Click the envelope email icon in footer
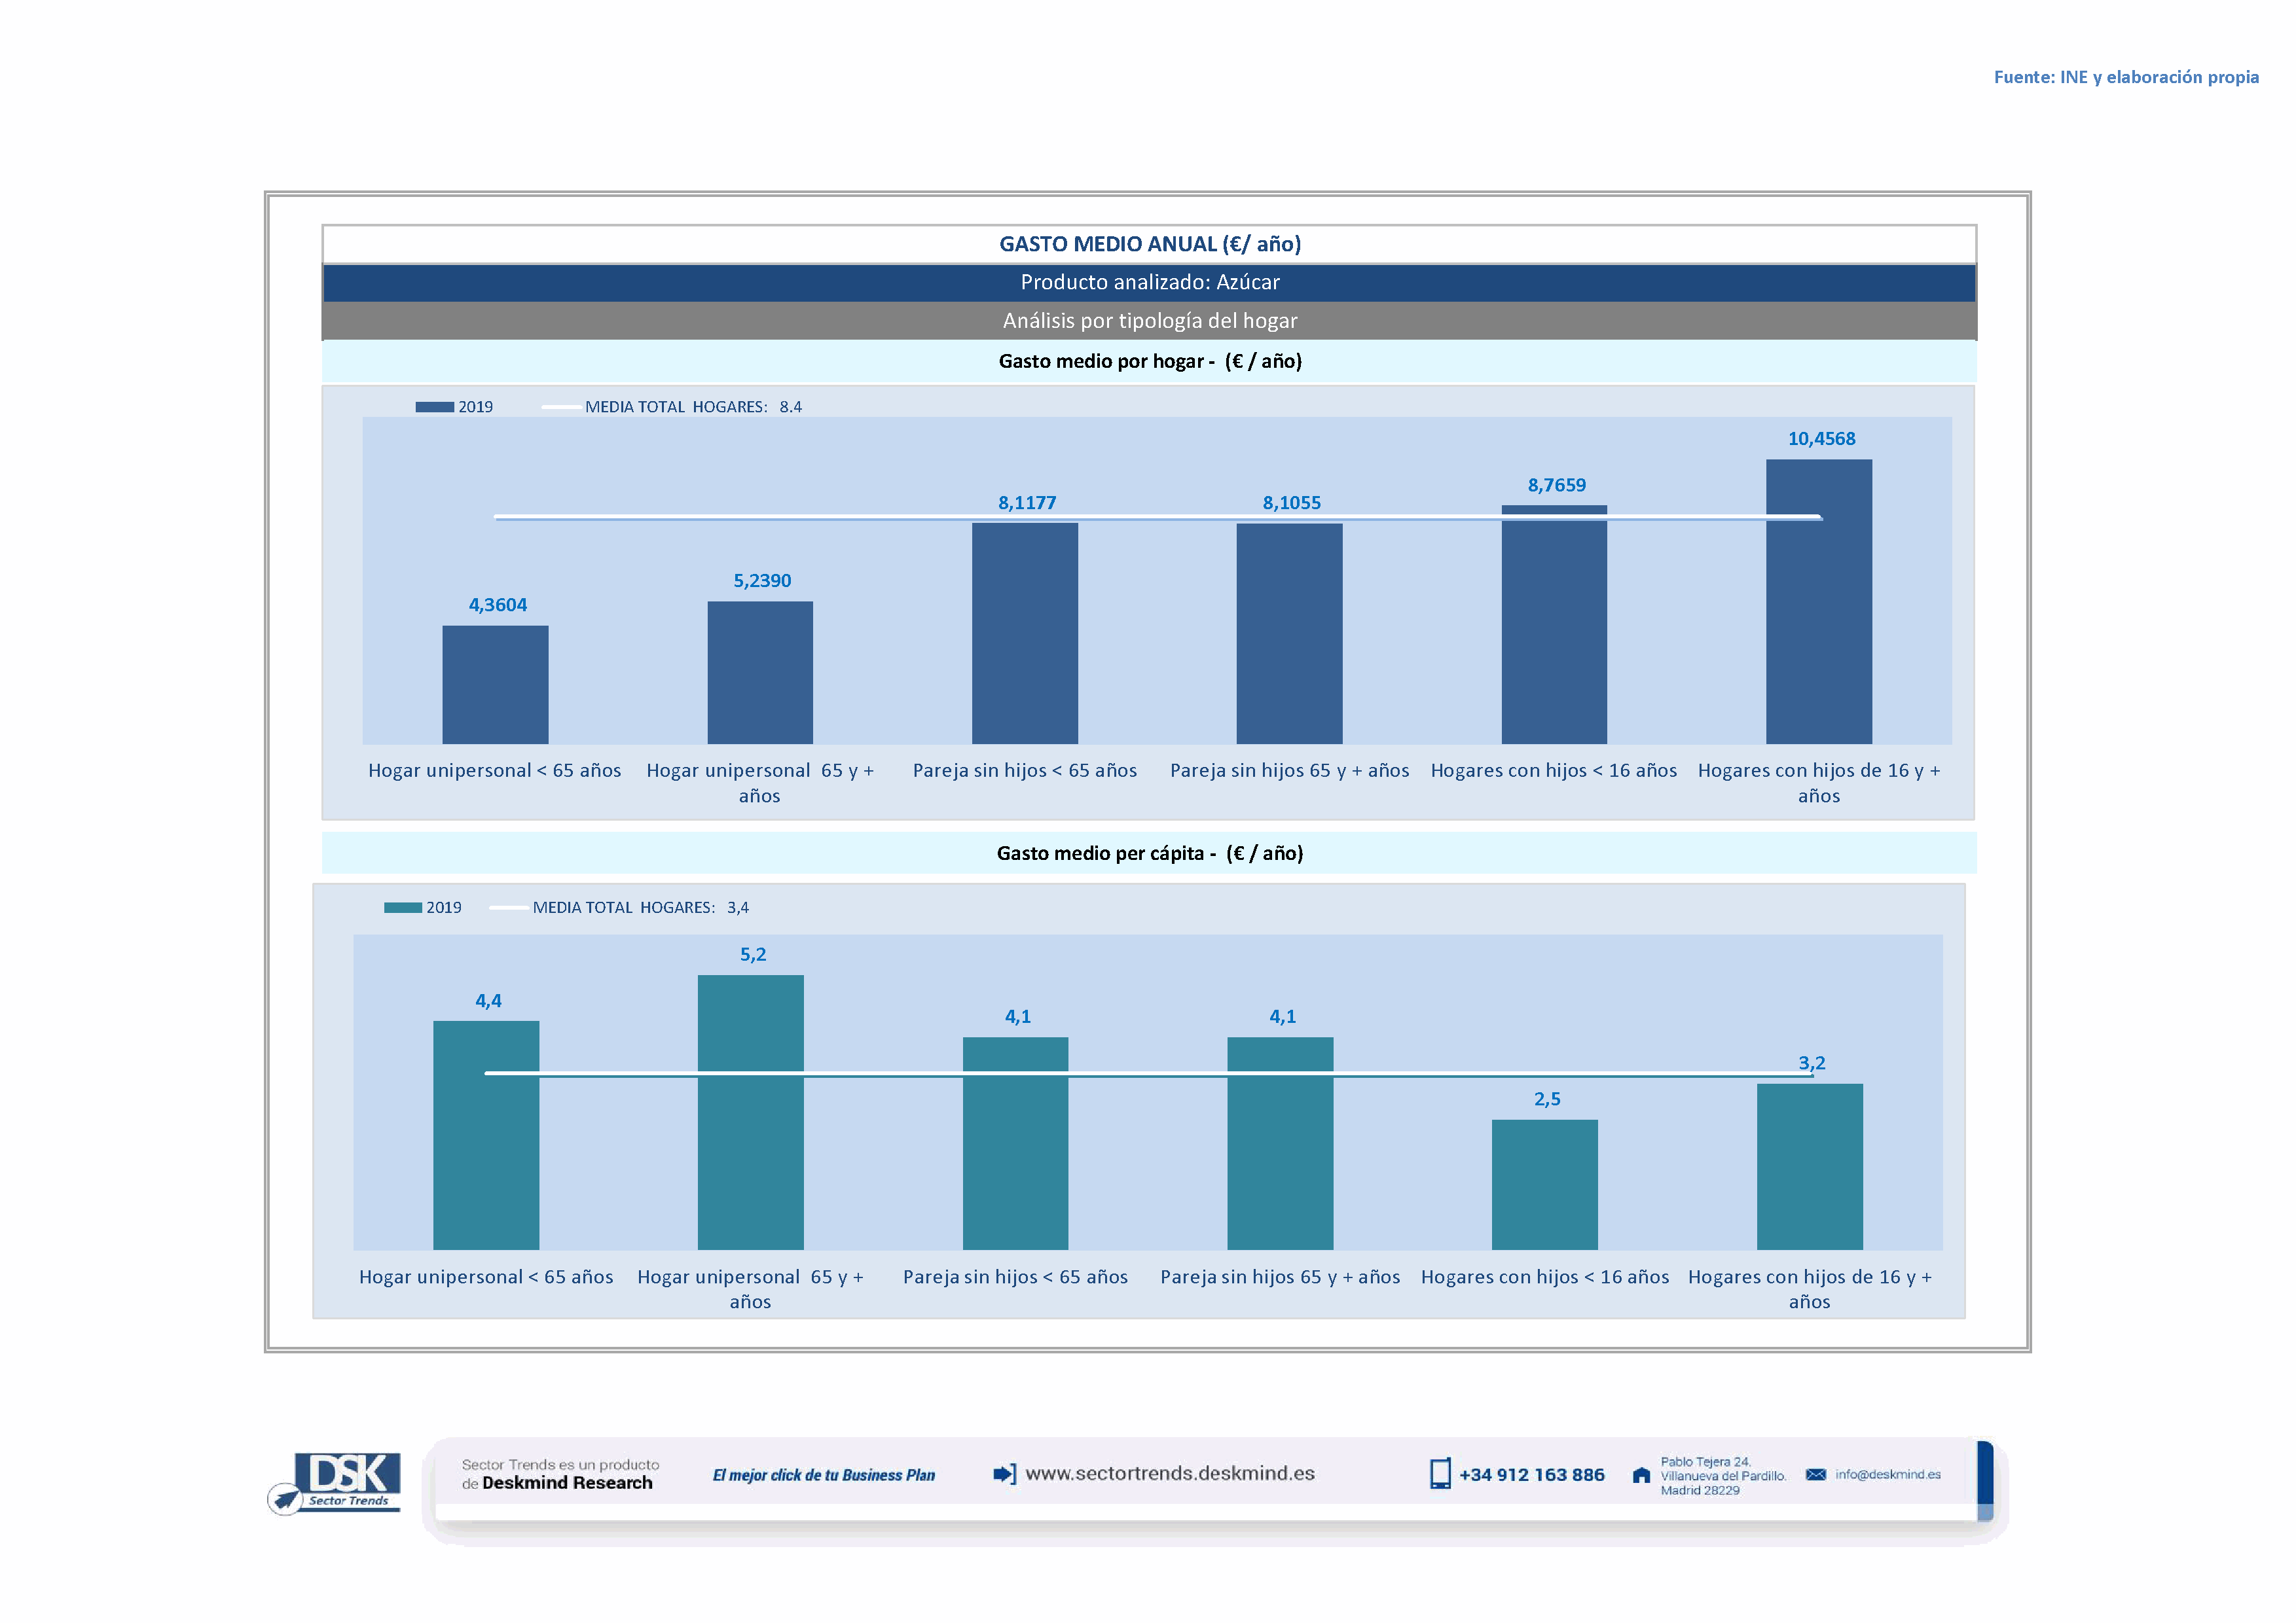 [1816, 1474]
